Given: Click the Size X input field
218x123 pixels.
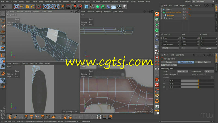Looking at the screenshot, I should (189, 38).
